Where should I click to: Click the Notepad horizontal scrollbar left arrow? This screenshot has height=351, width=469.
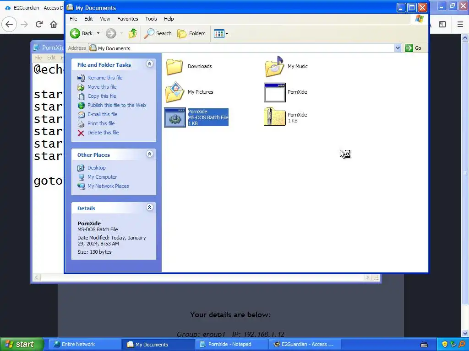point(37,277)
